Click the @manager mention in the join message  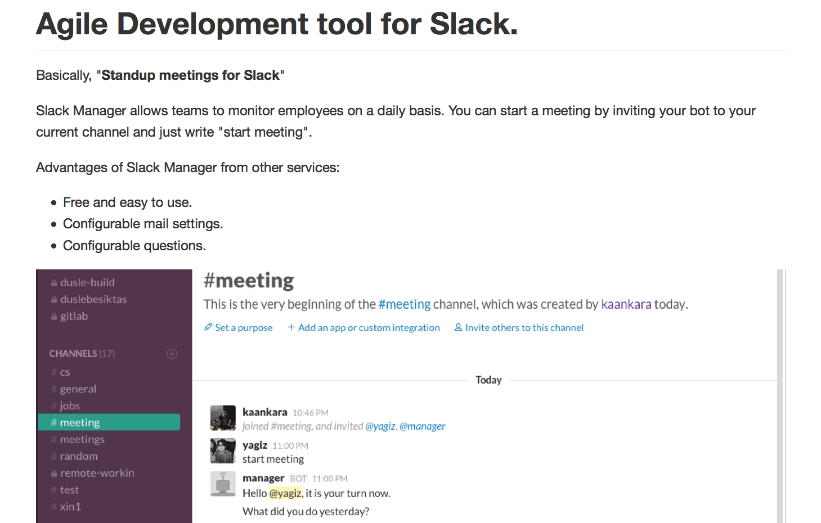pyautogui.click(x=422, y=426)
